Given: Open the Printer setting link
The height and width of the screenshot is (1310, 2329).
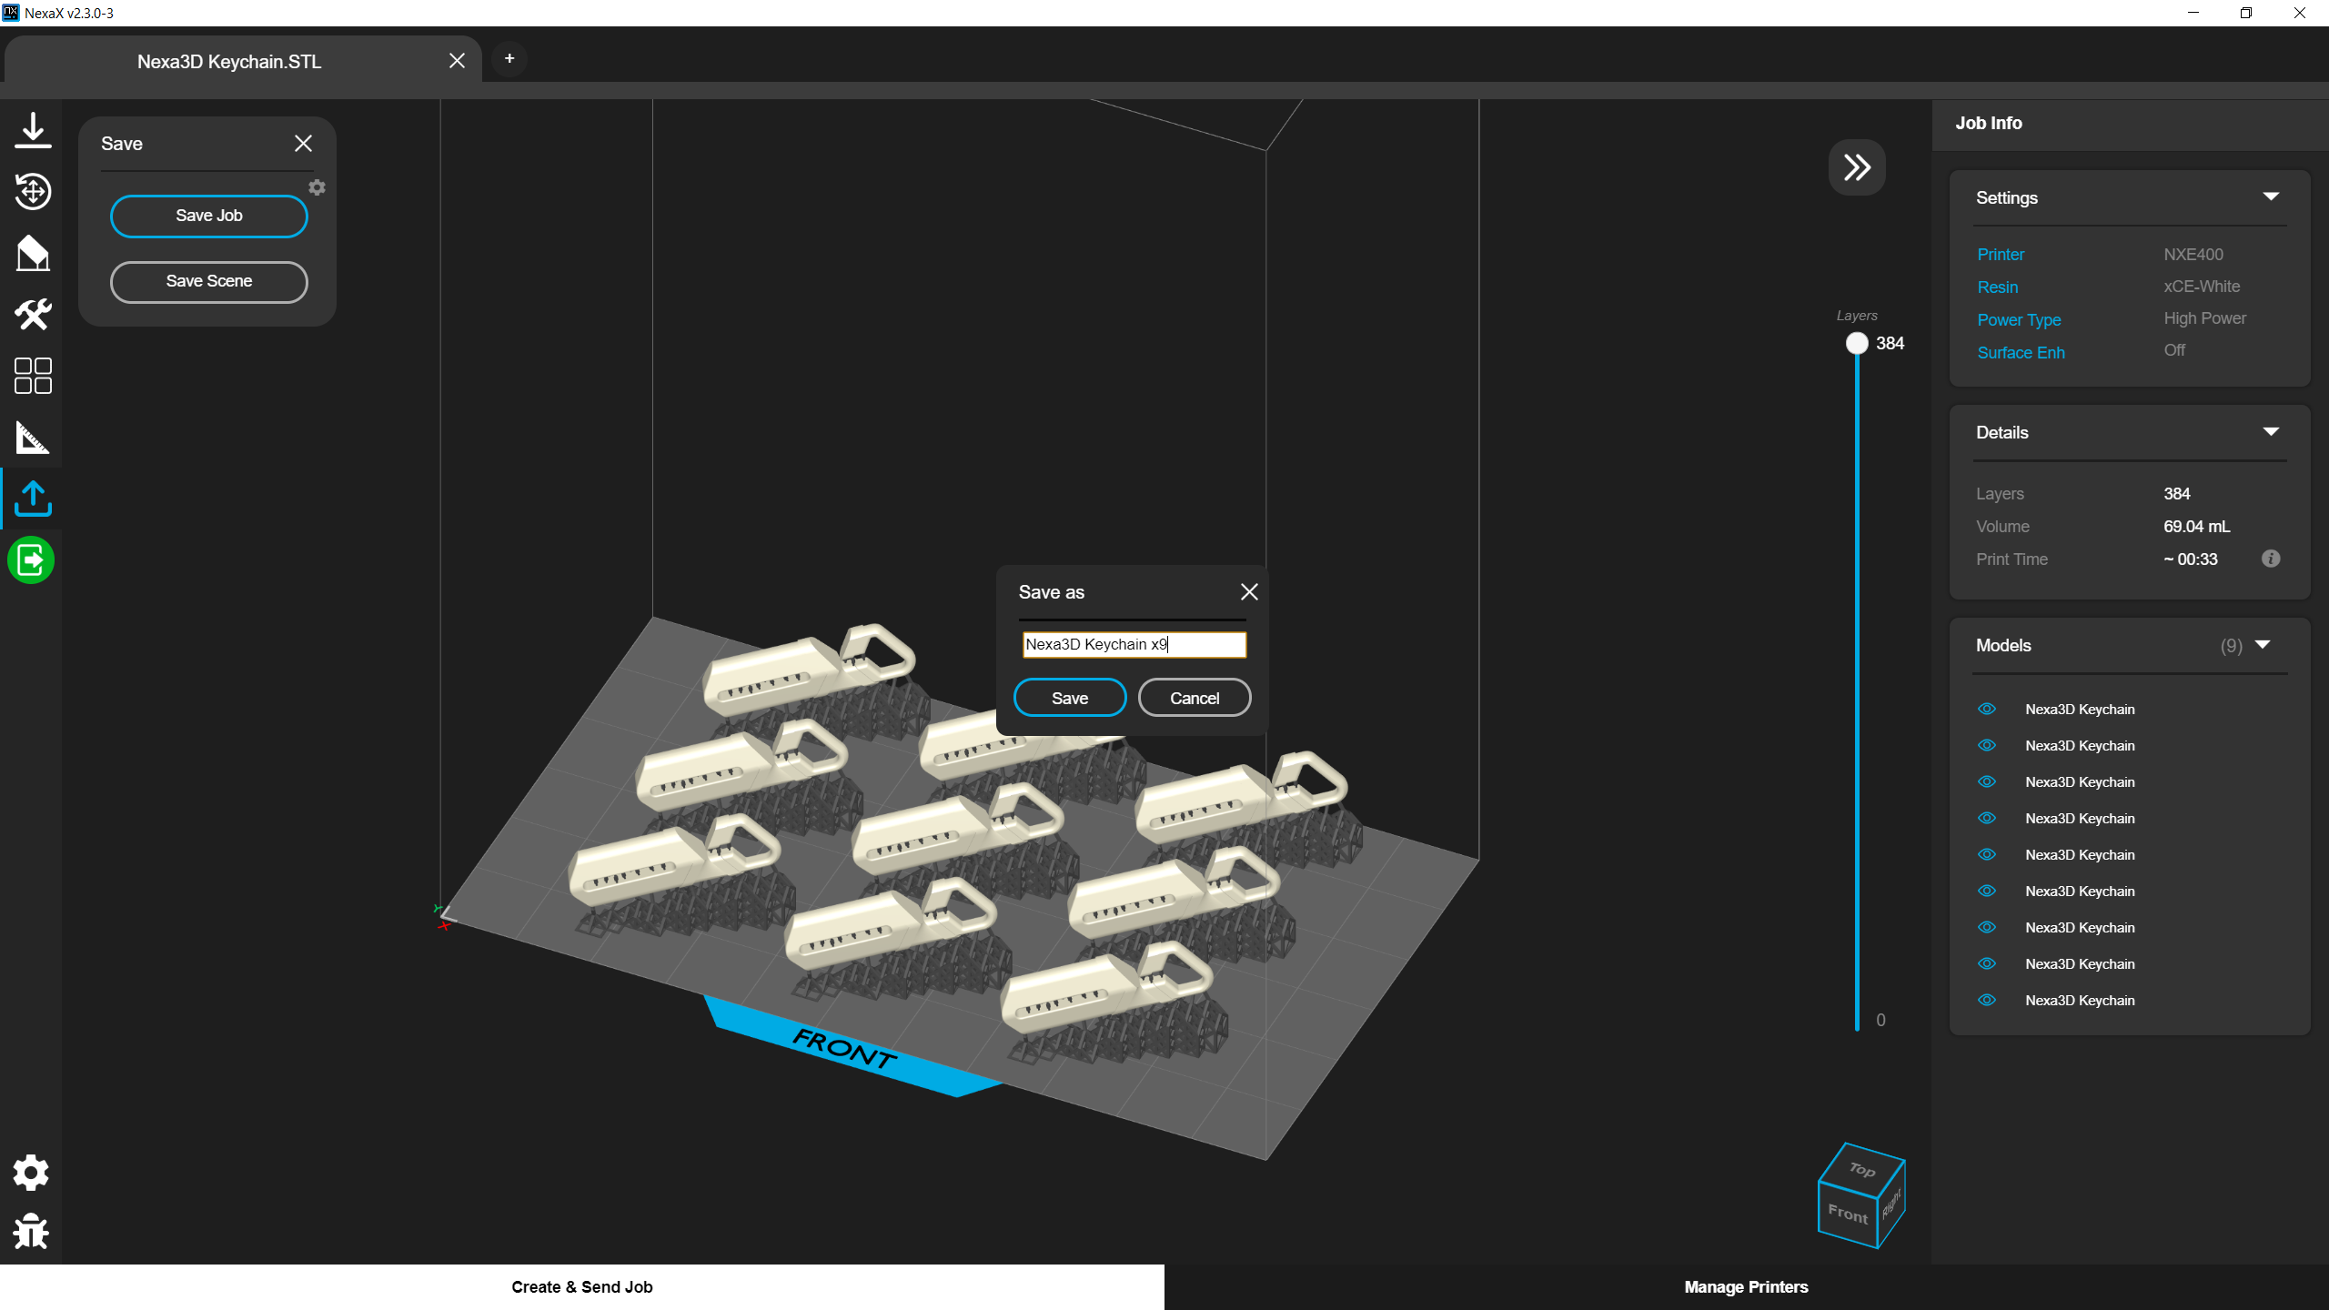Looking at the screenshot, I should (x=2001, y=255).
